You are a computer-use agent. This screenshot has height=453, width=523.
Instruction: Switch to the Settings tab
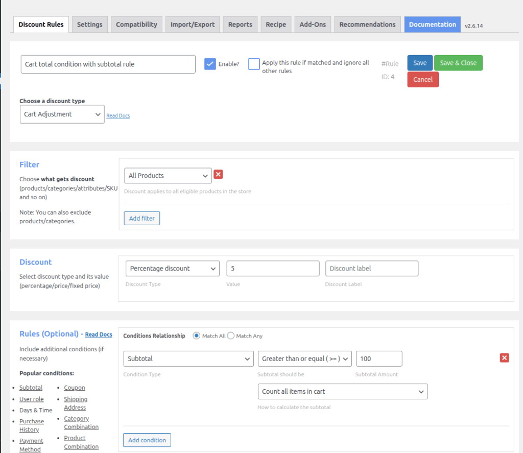[x=89, y=25]
